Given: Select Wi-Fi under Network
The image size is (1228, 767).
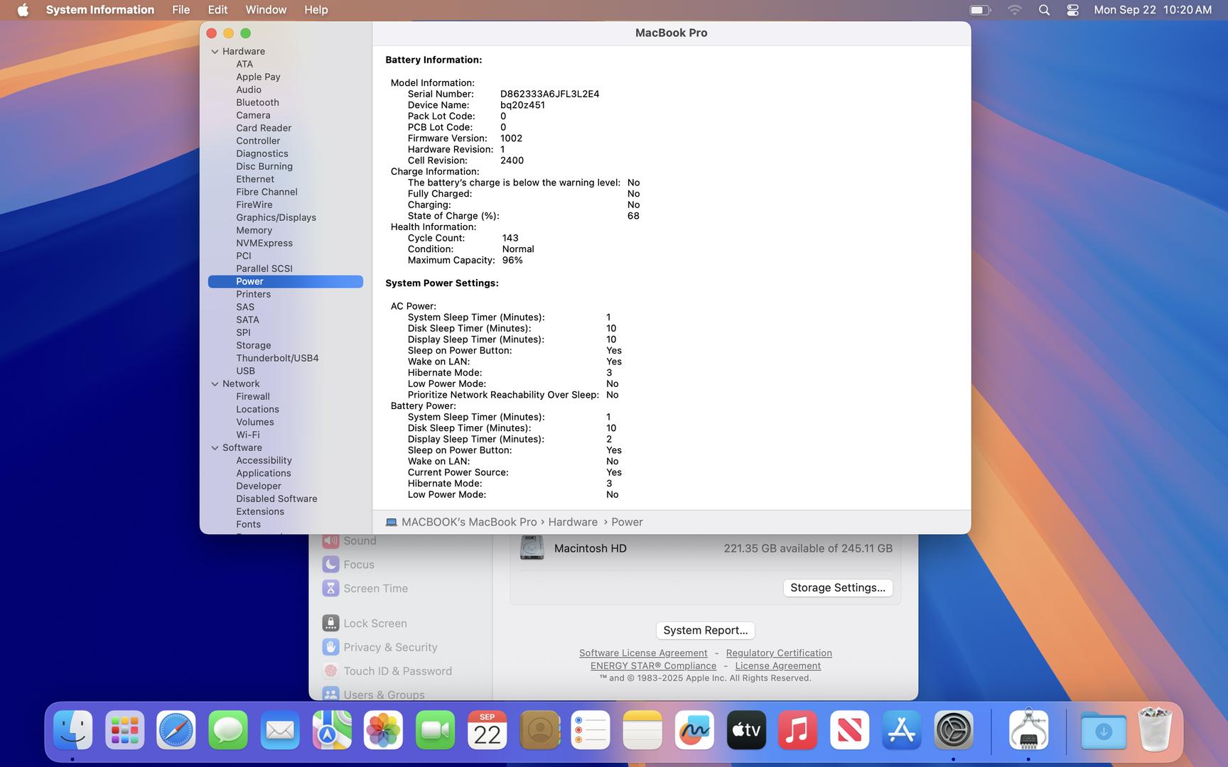Looking at the screenshot, I should point(248,435).
